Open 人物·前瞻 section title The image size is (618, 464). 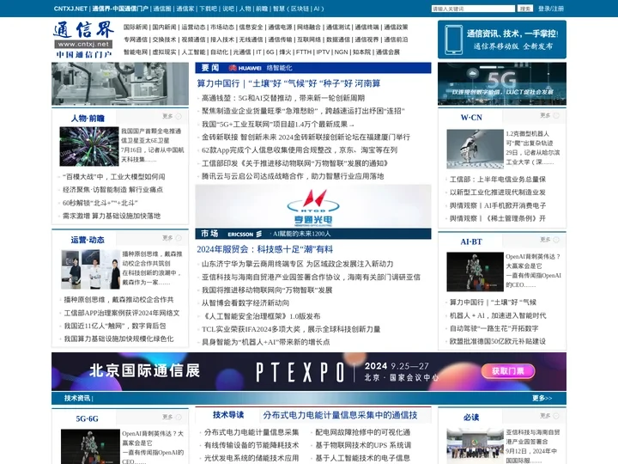click(x=88, y=119)
